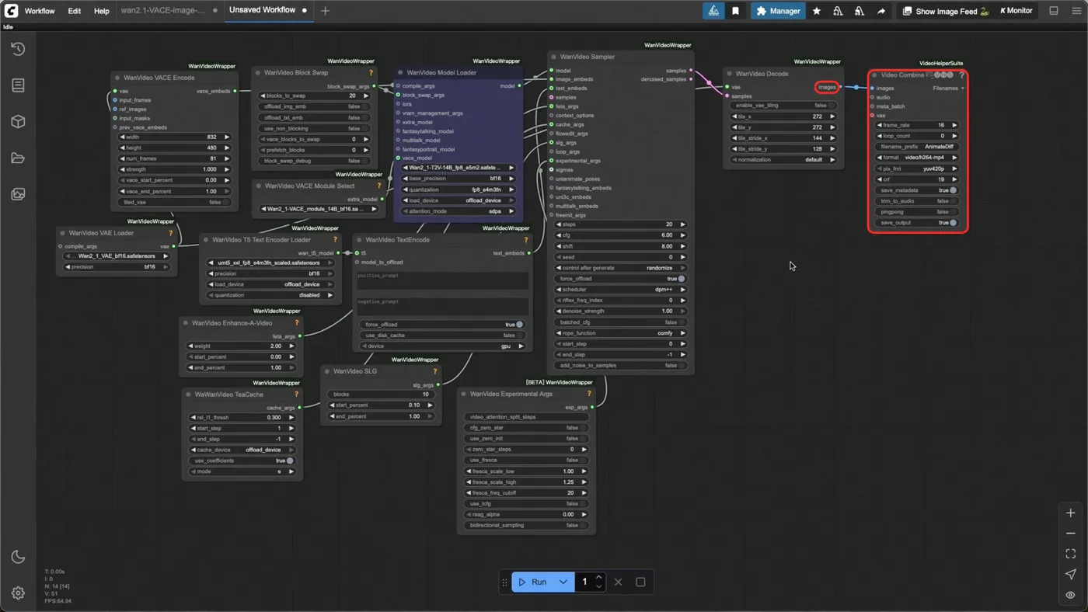Click the positive_prompt text field
The width and height of the screenshot is (1088, 612).
[442, 280]
